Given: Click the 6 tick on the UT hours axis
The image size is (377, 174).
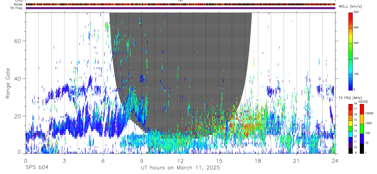Looking at the screenshot, I should coord(103,160).
